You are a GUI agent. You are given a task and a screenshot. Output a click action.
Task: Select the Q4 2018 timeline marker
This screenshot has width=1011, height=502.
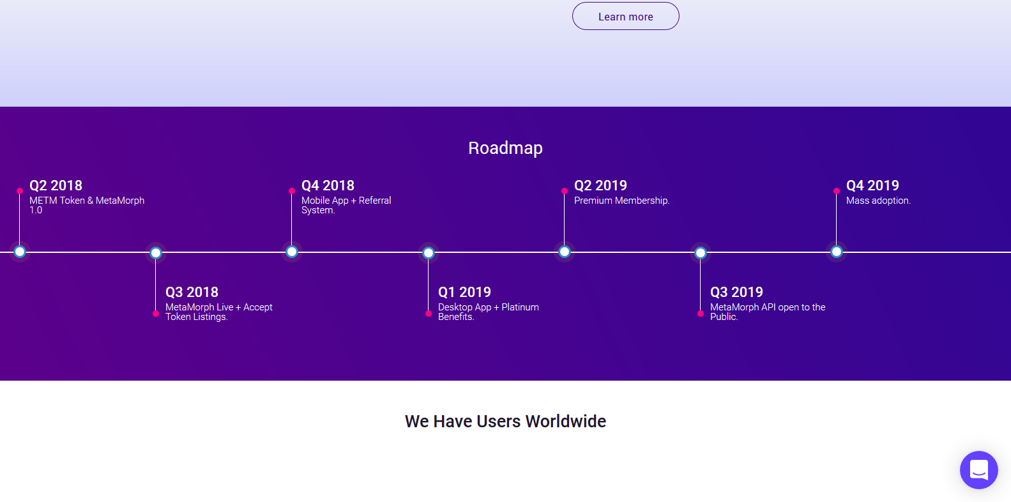pos(292,252)
